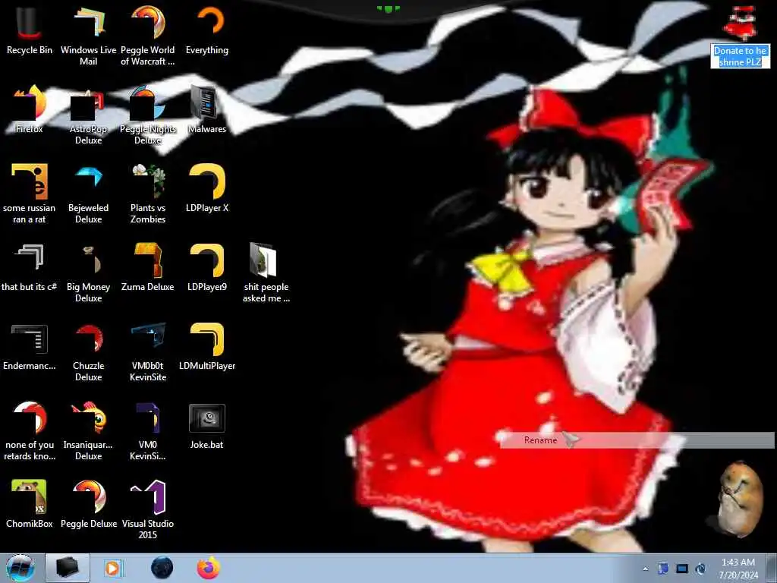Select the Endermanc... desktop icon

(x=30, y=346)
